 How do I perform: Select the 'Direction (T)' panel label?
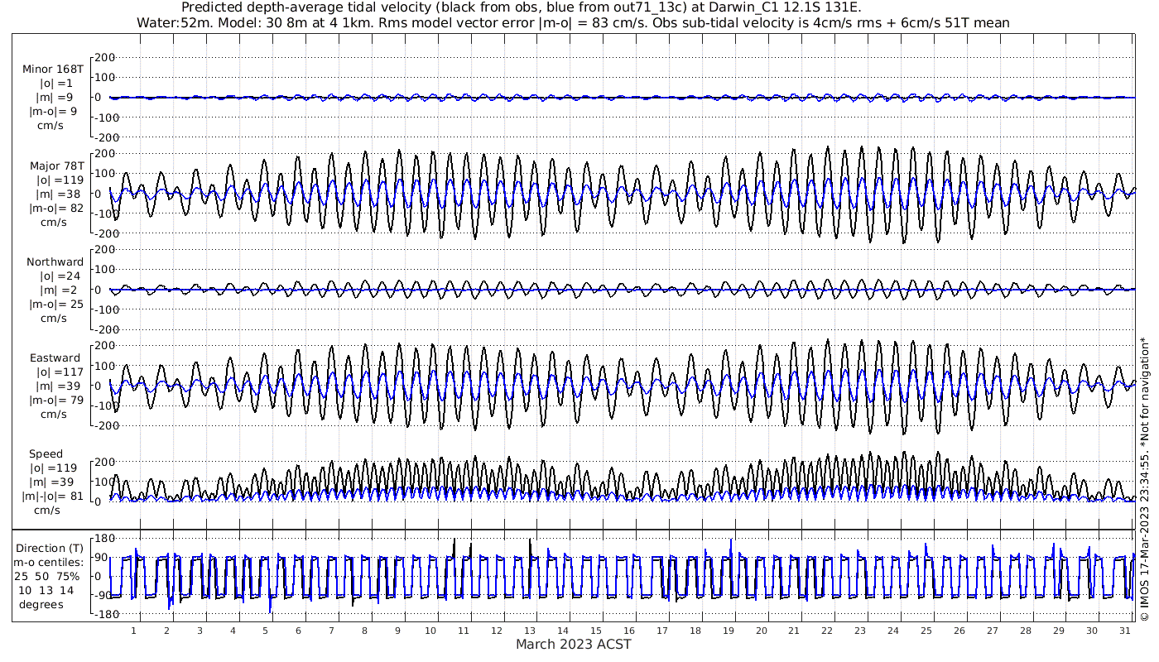50,548
